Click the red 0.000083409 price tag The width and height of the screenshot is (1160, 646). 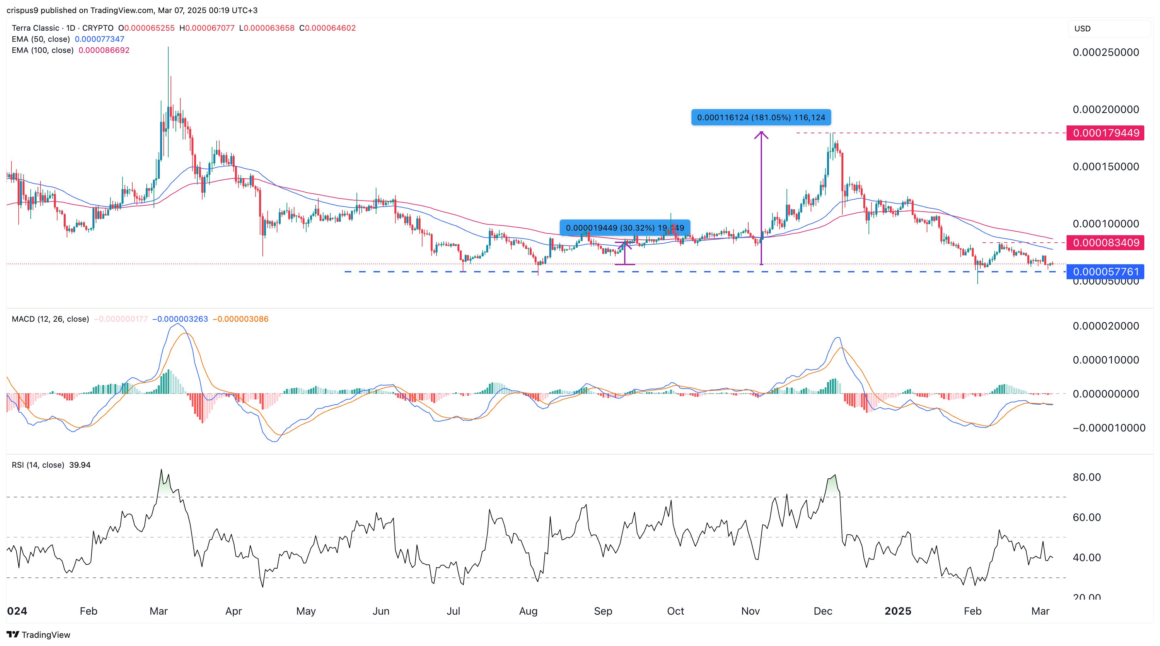point(1105,243)
